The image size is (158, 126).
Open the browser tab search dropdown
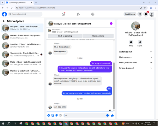coord(3,3)
